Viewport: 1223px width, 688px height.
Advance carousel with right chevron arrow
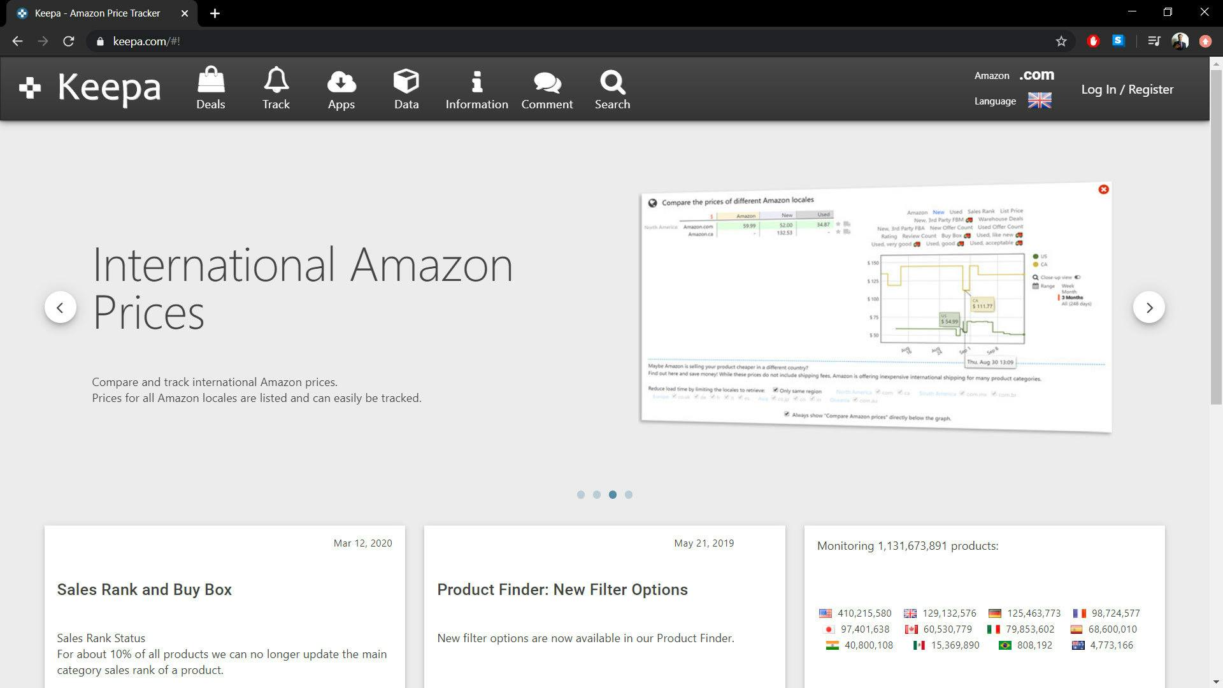pyautogui.click(x=1148, y=308)
